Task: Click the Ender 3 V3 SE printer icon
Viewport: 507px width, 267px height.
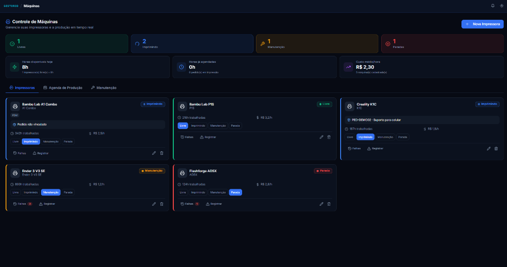Action: point(15,173)
